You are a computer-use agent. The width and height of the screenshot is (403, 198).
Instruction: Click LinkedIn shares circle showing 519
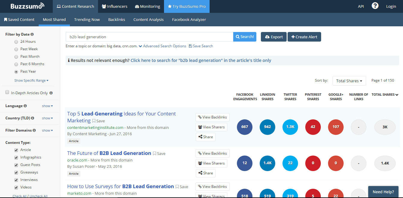click(x=267, y=194)
